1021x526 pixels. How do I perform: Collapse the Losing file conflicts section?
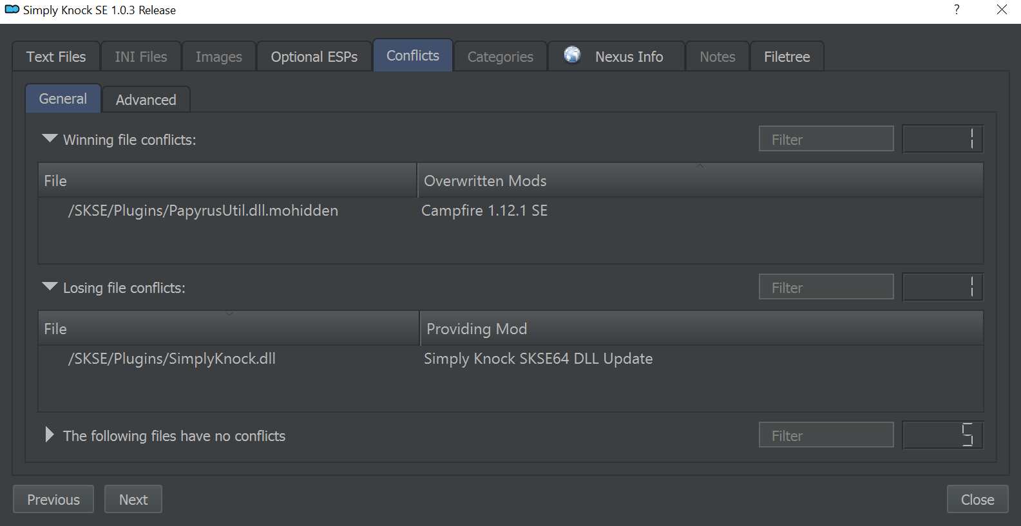pyautogui.click(x=50, y=287)
